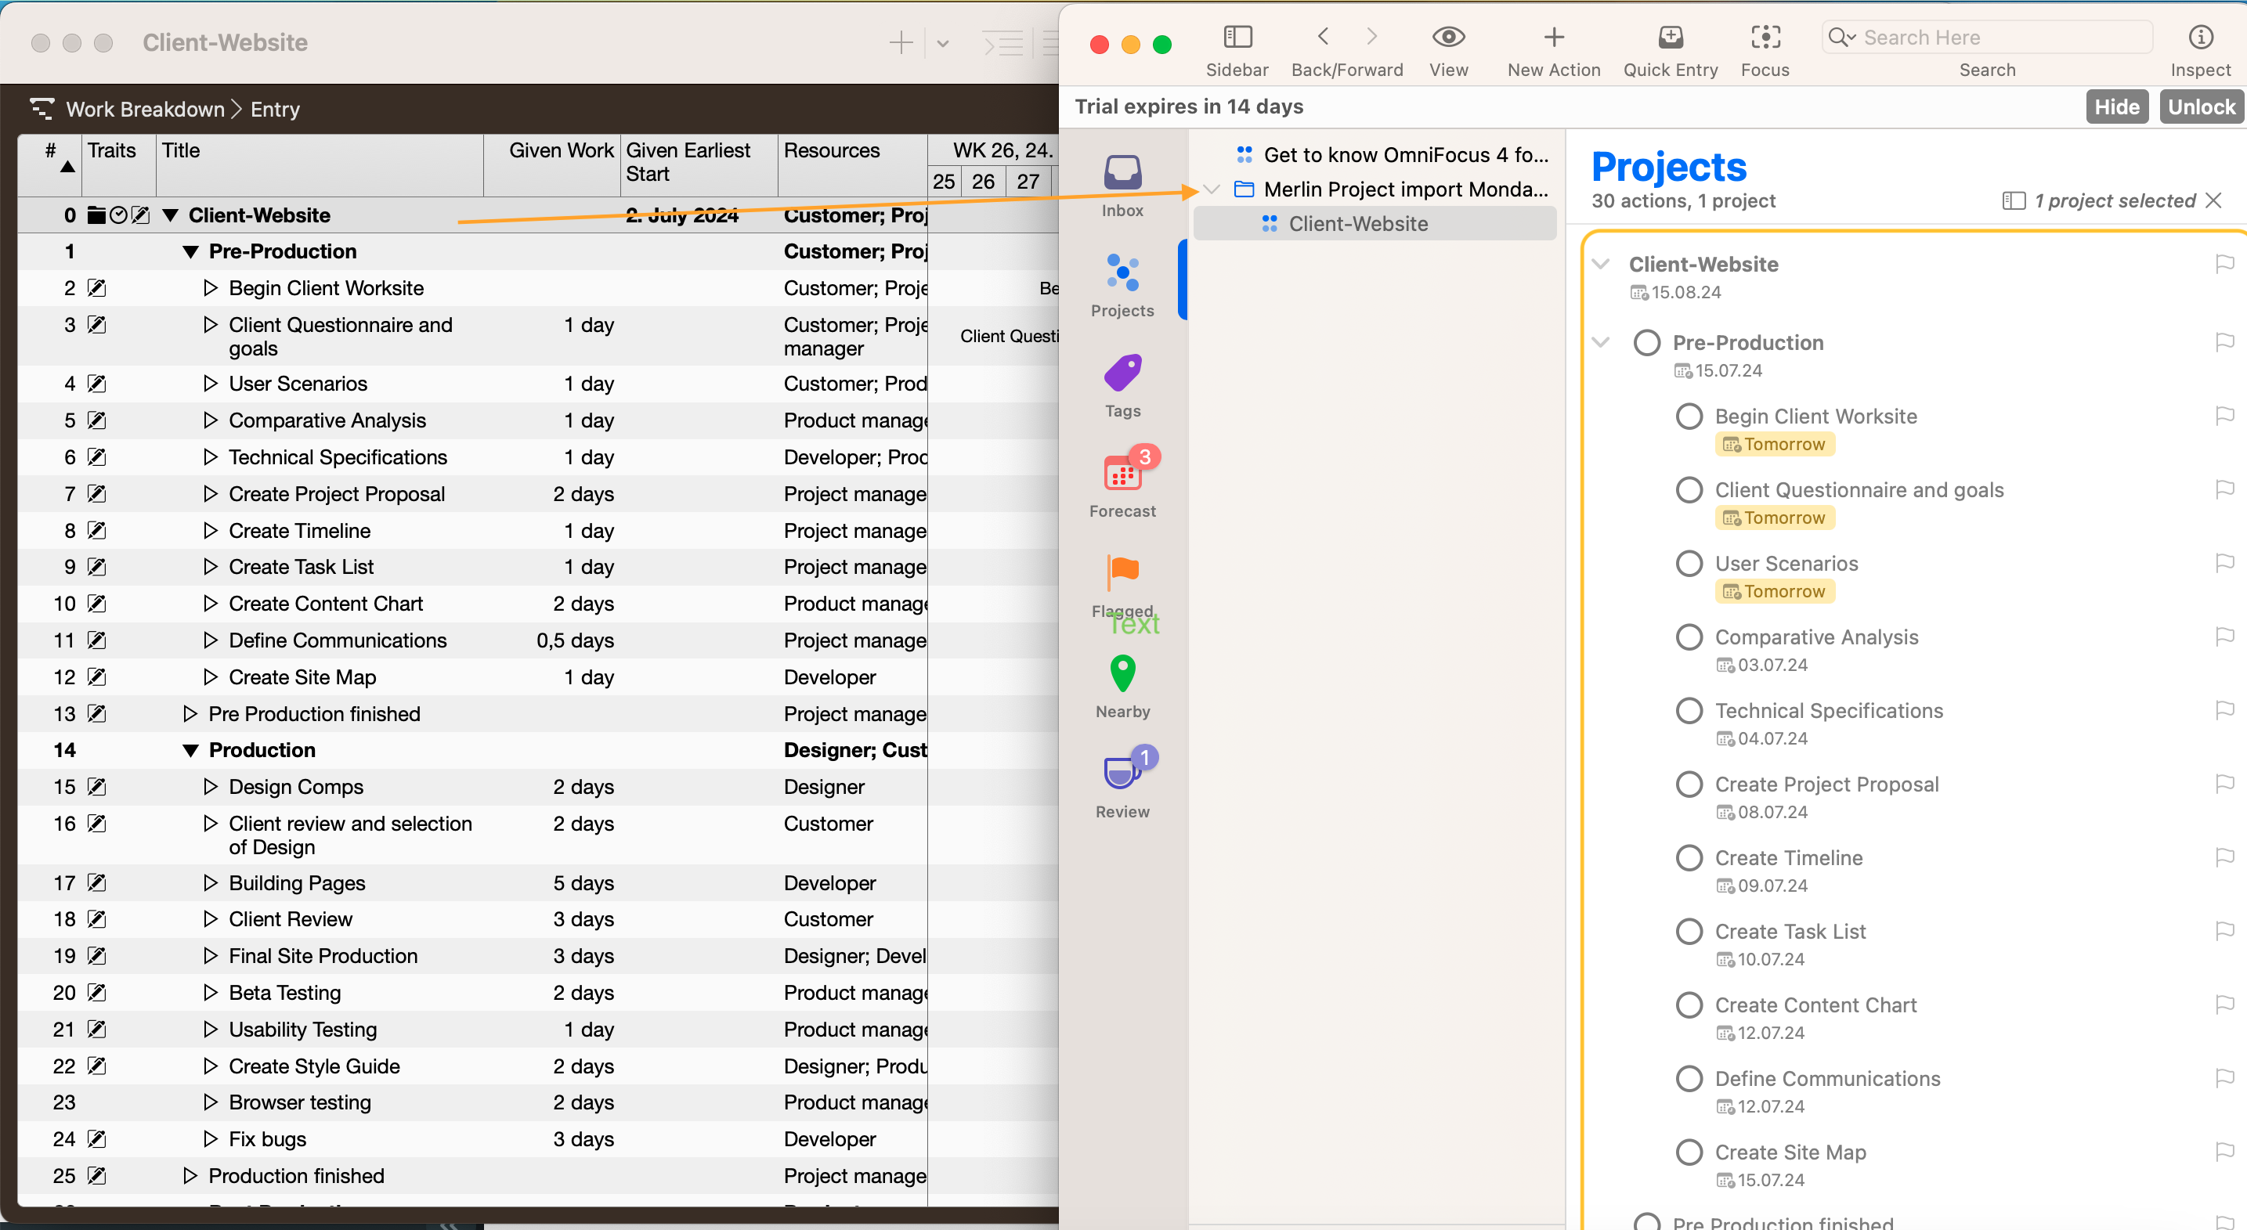2247x1230 pixels.
Task: Toggle the inspector layout icon near project selected
Action: [x=2014, y=200]
